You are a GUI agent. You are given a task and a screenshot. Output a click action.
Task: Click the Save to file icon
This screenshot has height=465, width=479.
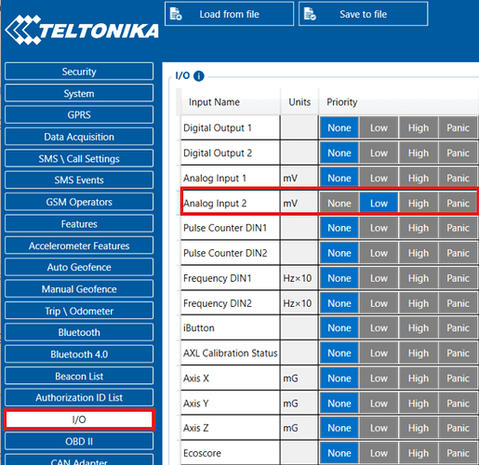pyautogui.click(x=310, y=14)
